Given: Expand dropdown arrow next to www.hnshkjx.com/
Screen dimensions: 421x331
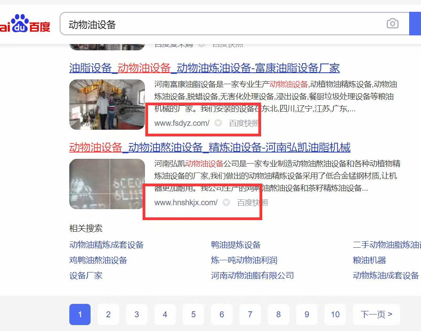Looking at the screenshot, I should 226,202.
